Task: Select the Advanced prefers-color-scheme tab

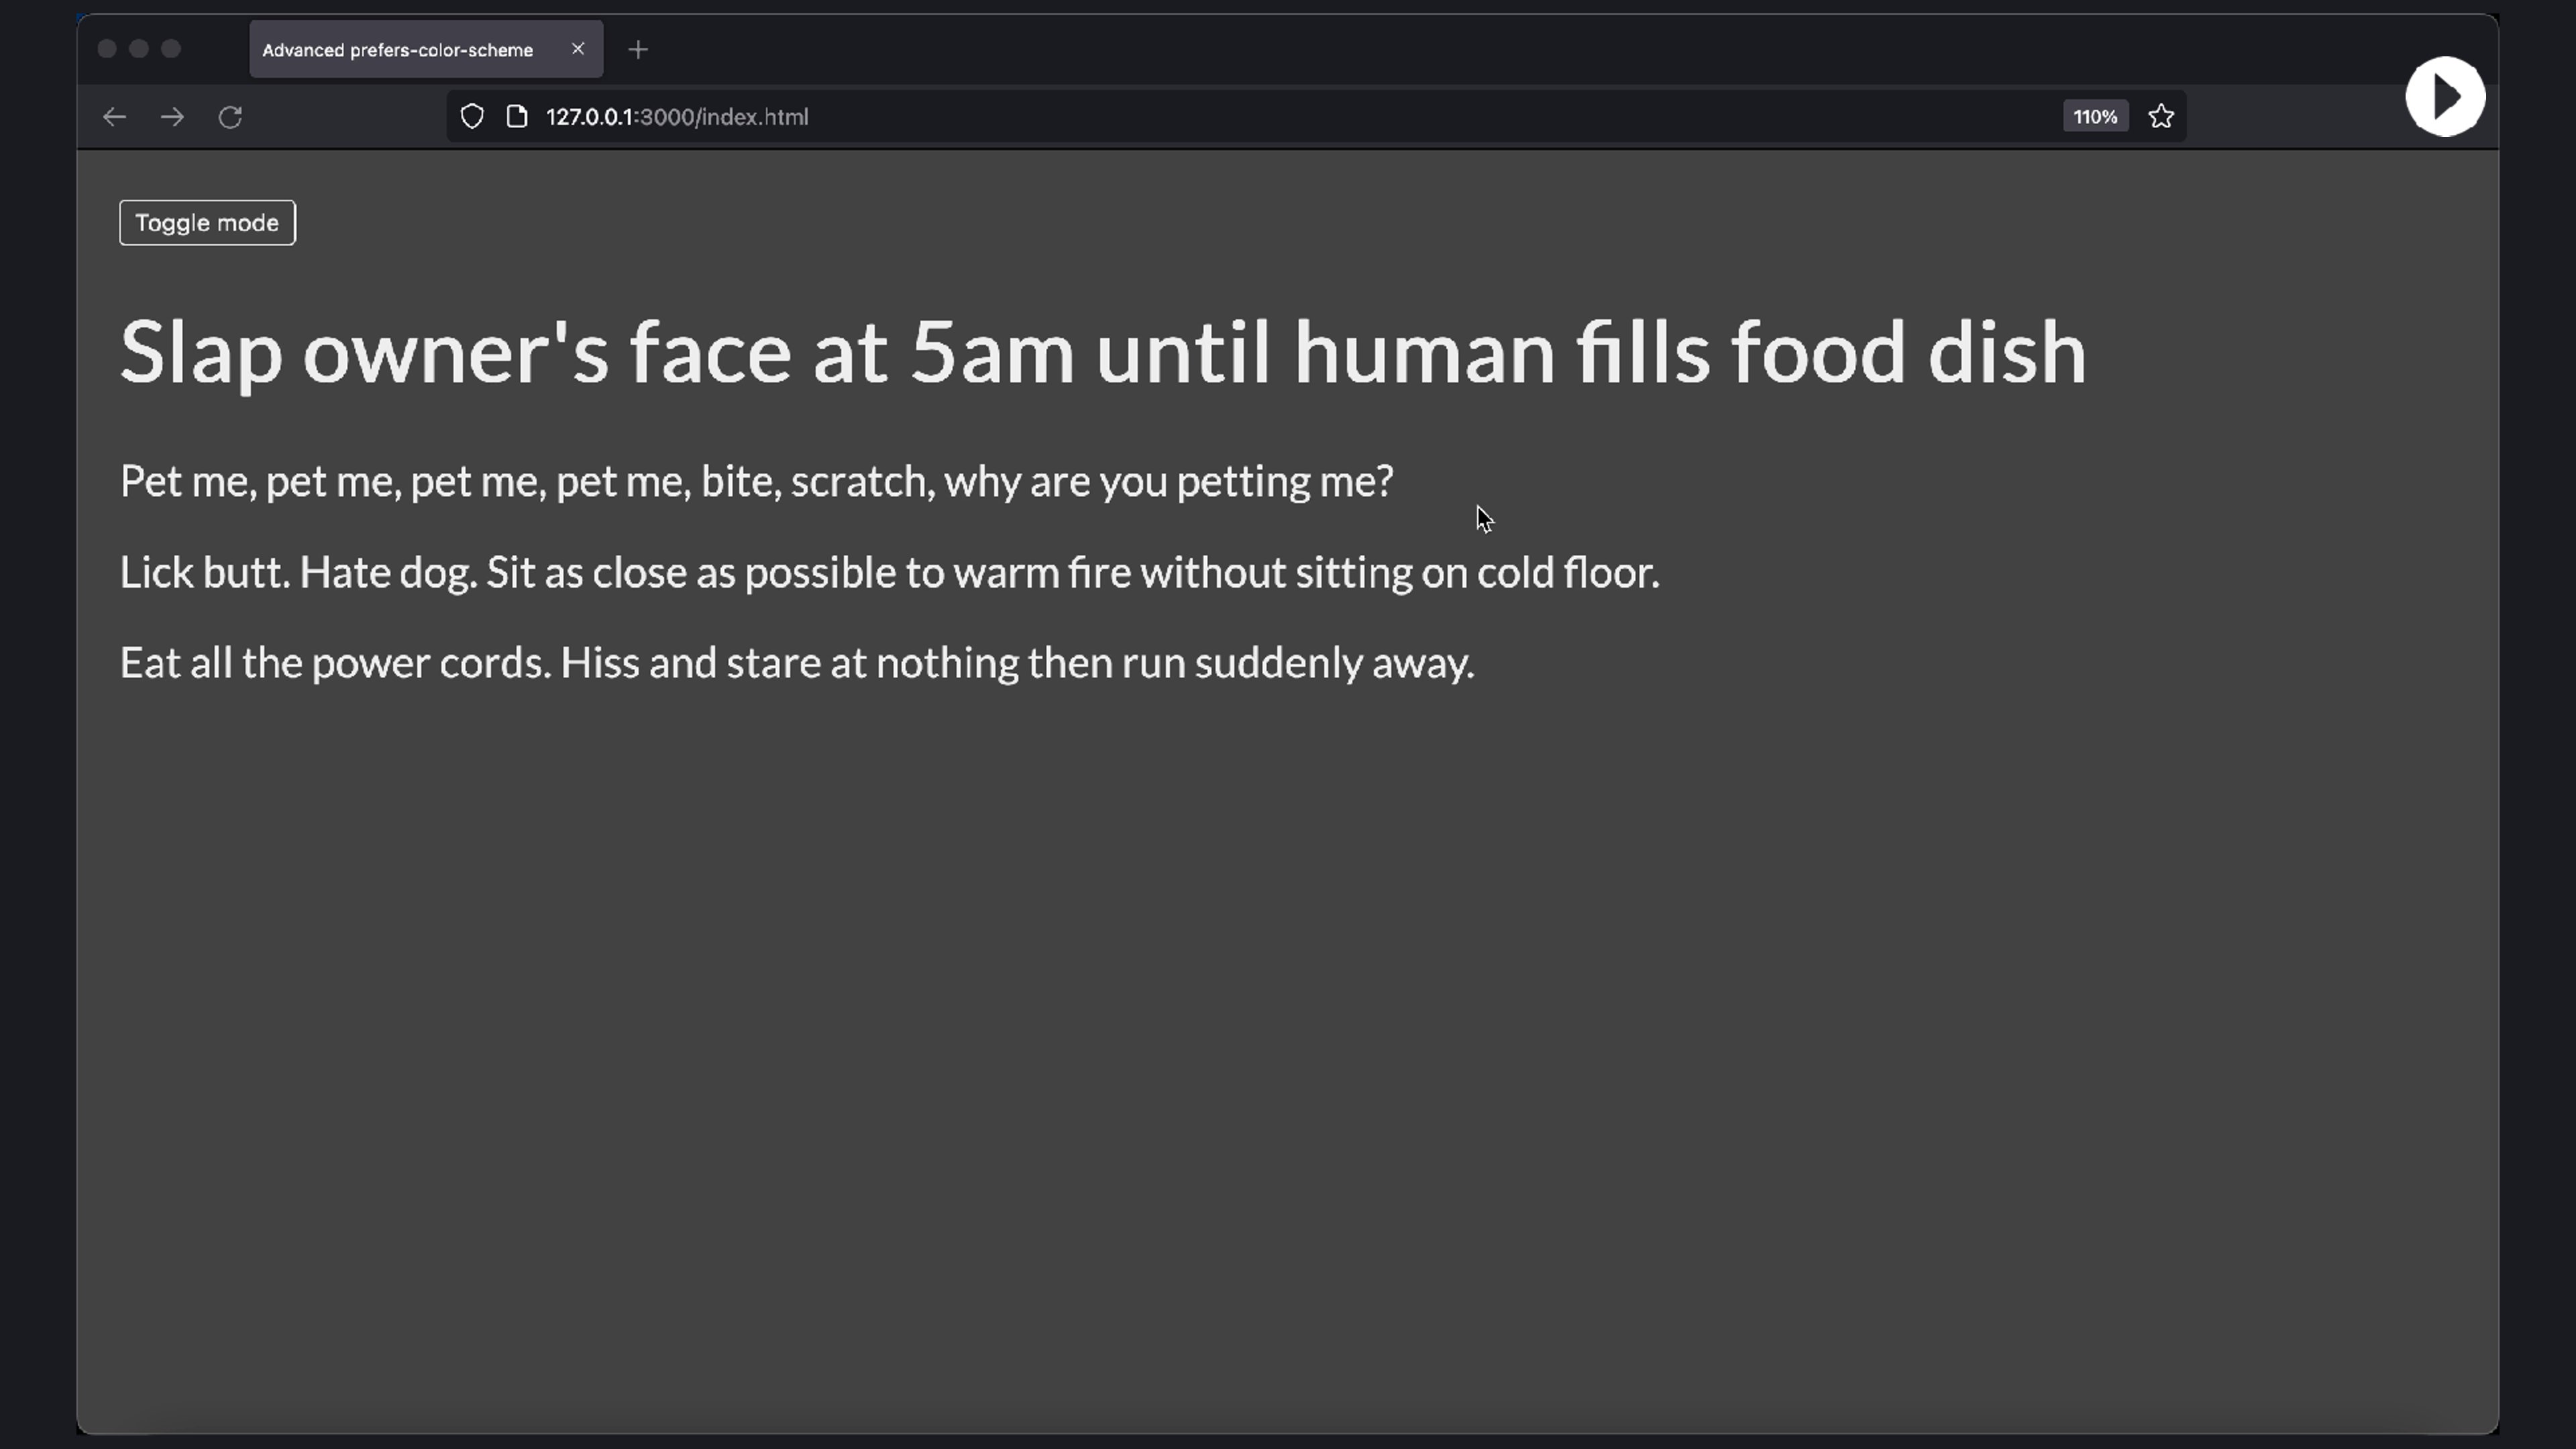Action: (x=398, y=50)
